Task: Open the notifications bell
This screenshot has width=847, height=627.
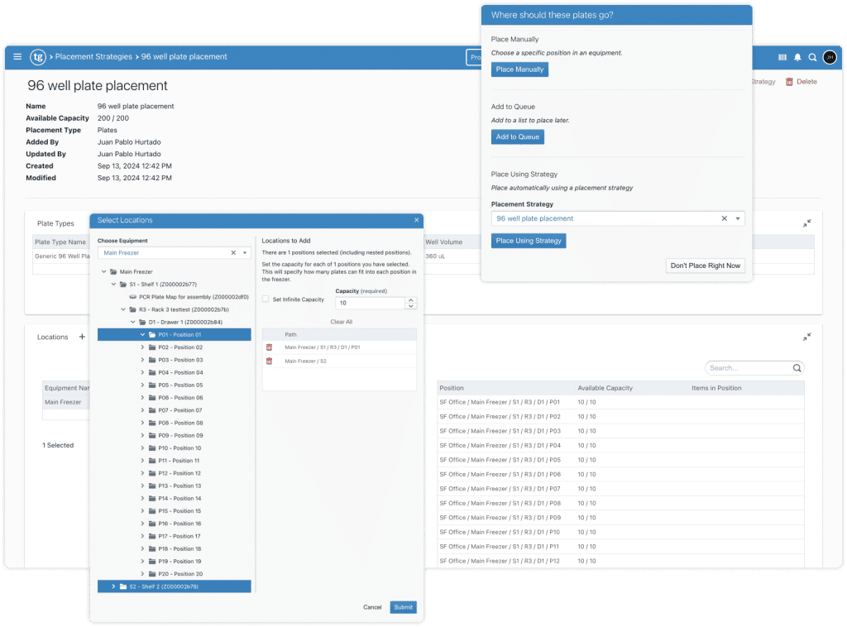Action: pos(797,57)
